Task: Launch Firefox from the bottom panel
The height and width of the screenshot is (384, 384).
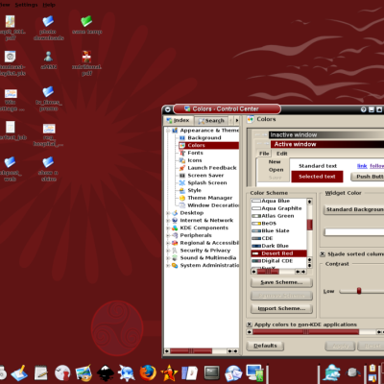Action: click(x=148, y=372)
